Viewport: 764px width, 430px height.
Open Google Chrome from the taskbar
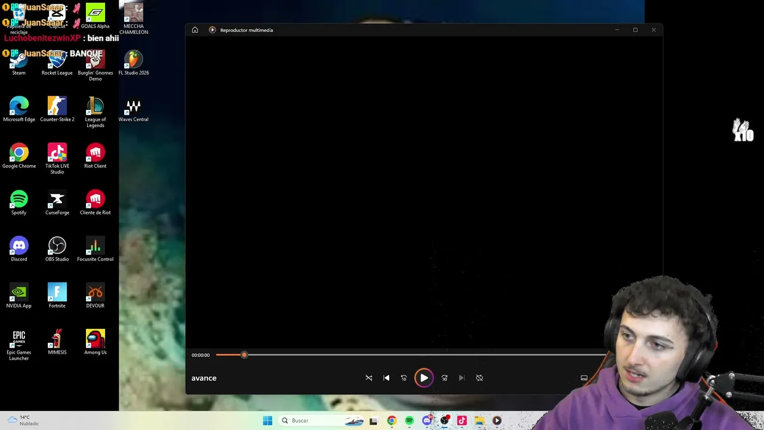392,420
